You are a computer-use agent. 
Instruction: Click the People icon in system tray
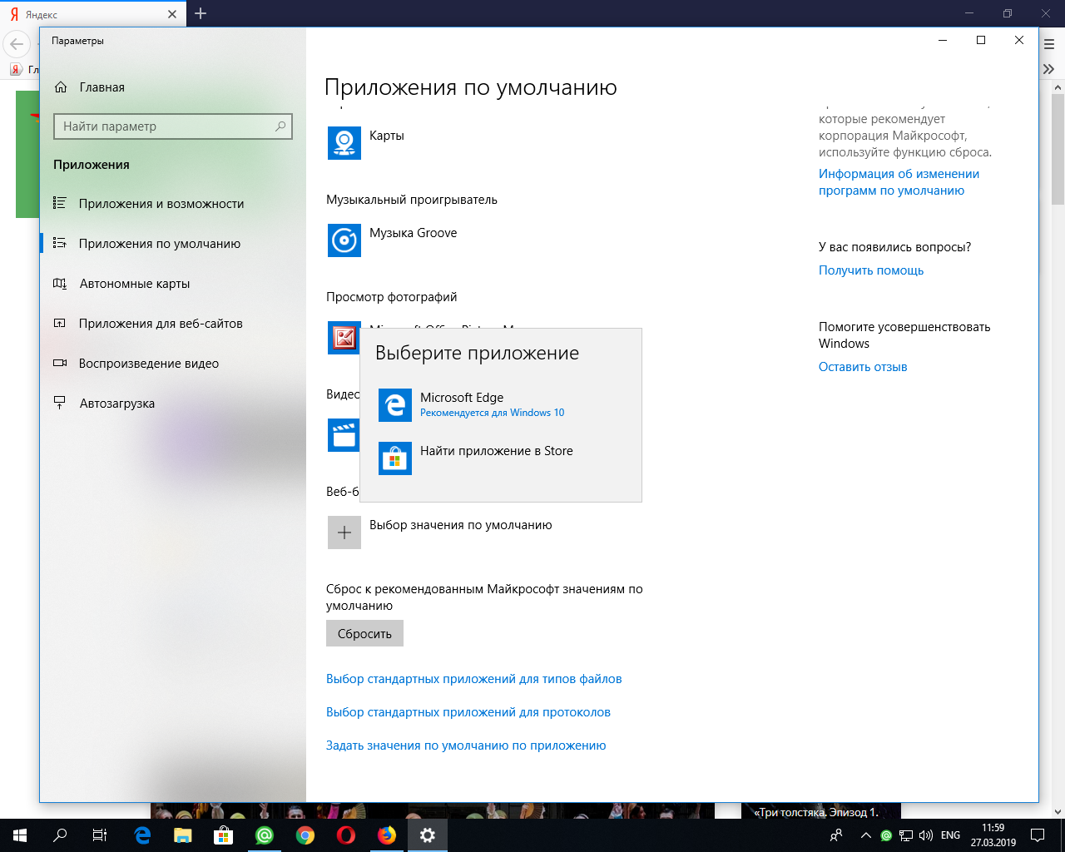click(837, 835)
